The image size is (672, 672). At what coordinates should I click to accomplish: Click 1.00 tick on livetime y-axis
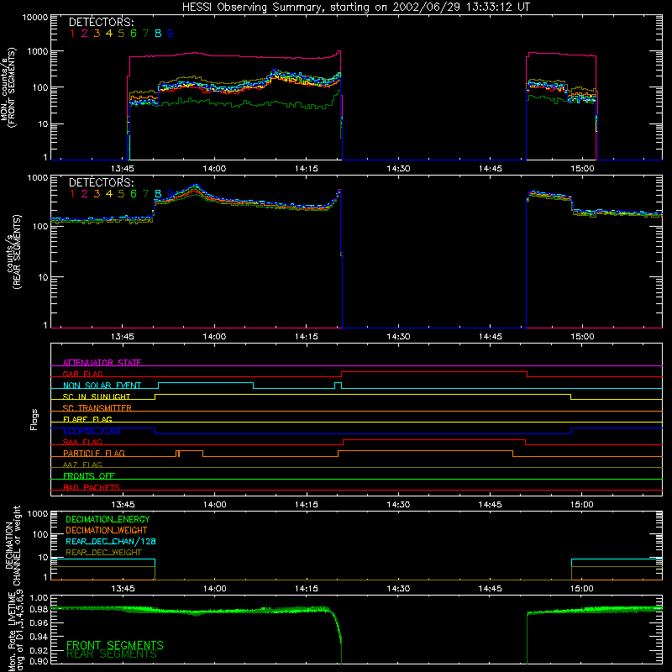pyautogui.click(x=39, y=598)
